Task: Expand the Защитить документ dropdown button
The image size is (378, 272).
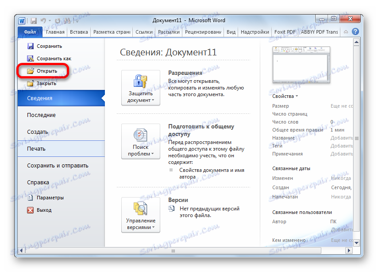Action: tap(141, 88)
